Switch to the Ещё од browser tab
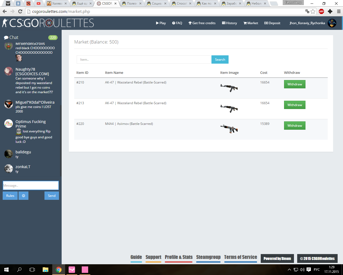343x275 pixels. (x=81, y=3)
